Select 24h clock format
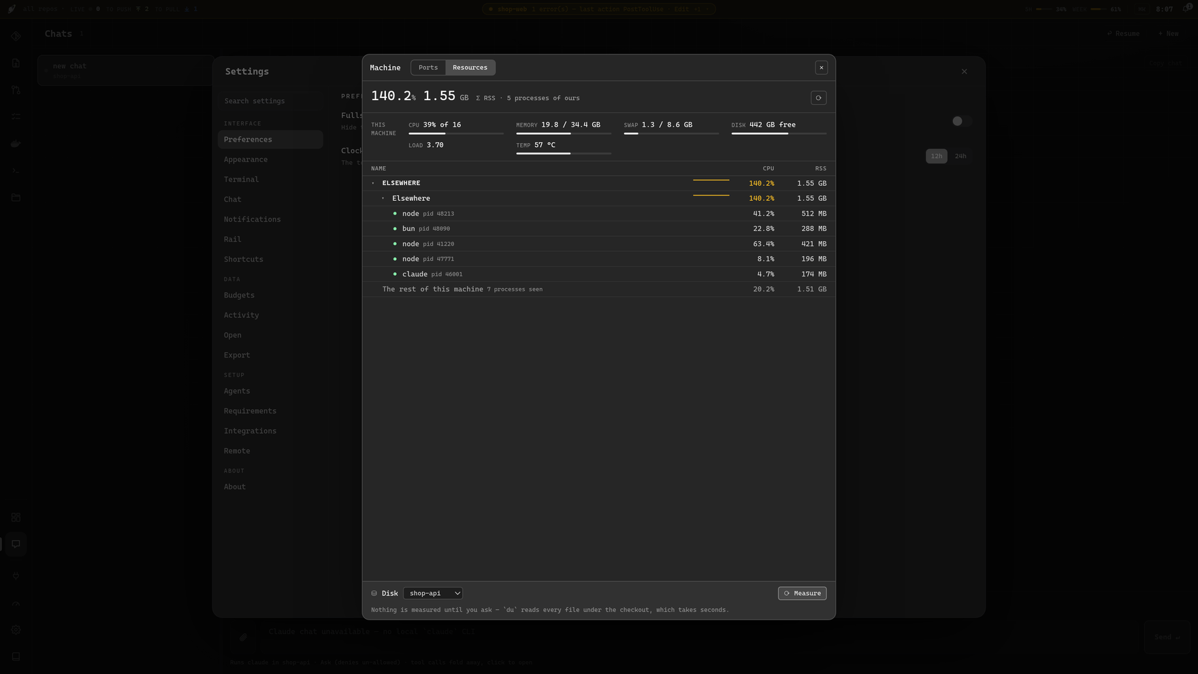Image resolution: width=1198 pixels, height=674 pixels. [960, 156]
